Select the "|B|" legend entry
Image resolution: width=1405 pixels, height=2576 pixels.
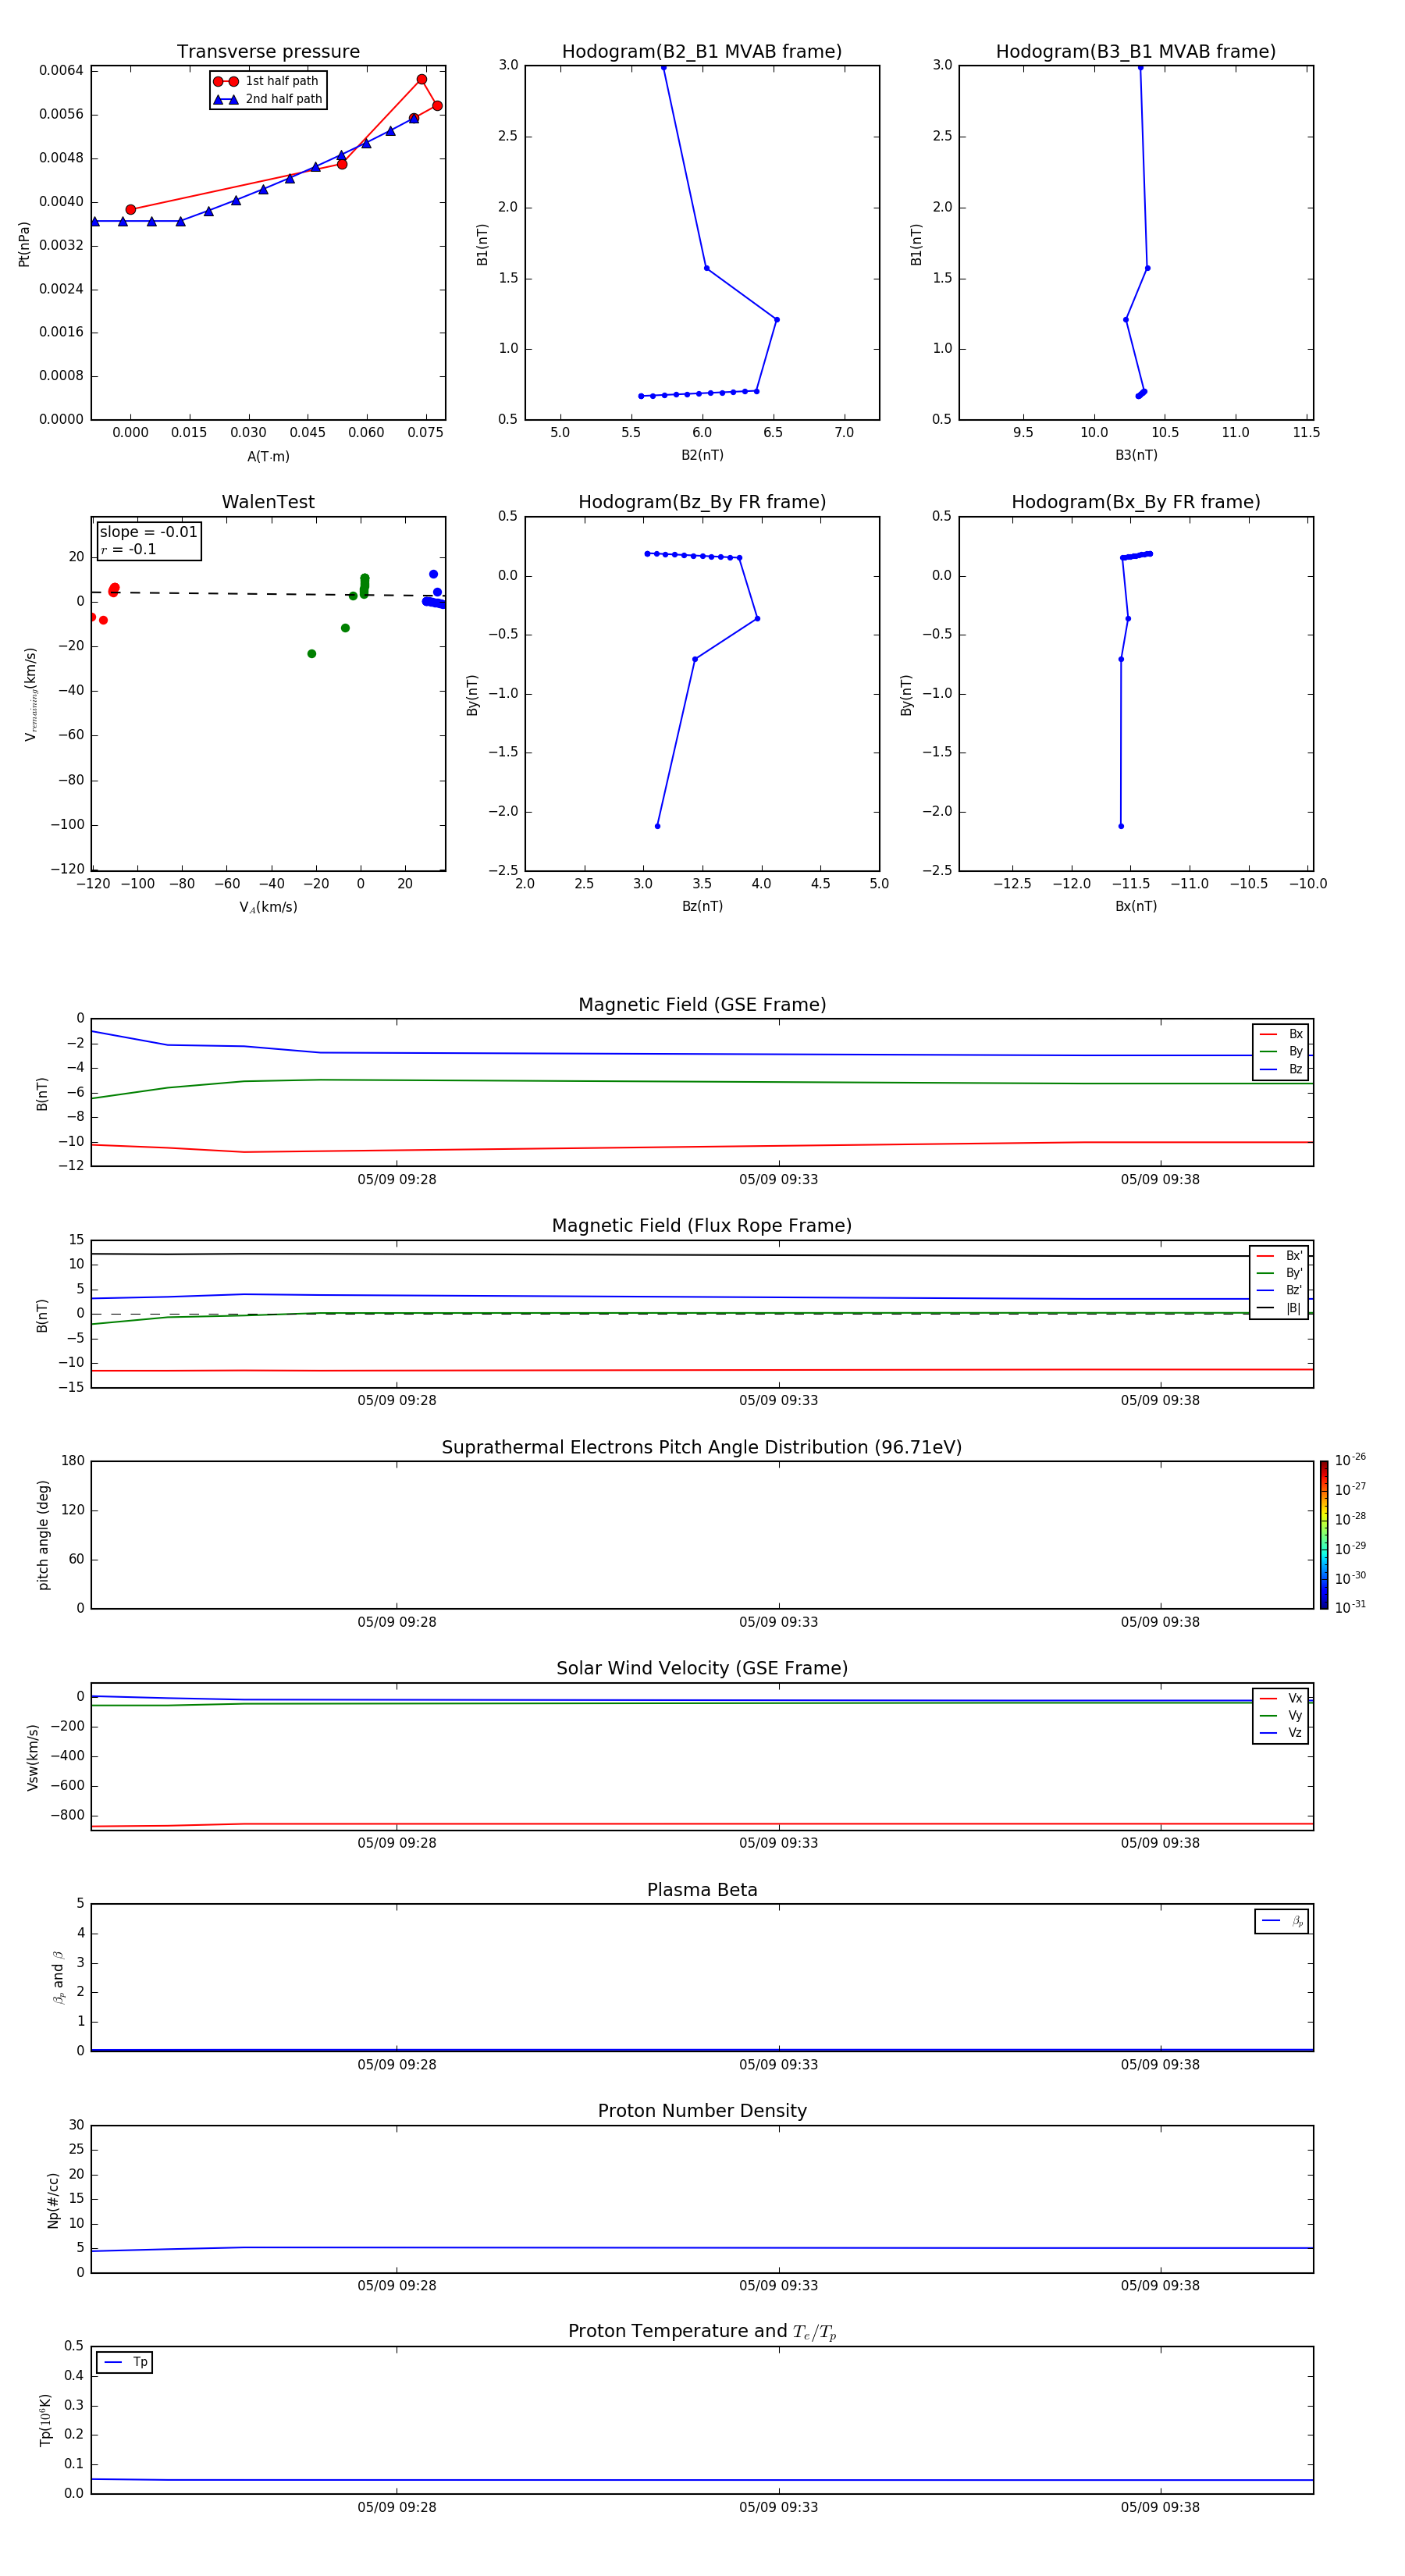[1279, 1308]
